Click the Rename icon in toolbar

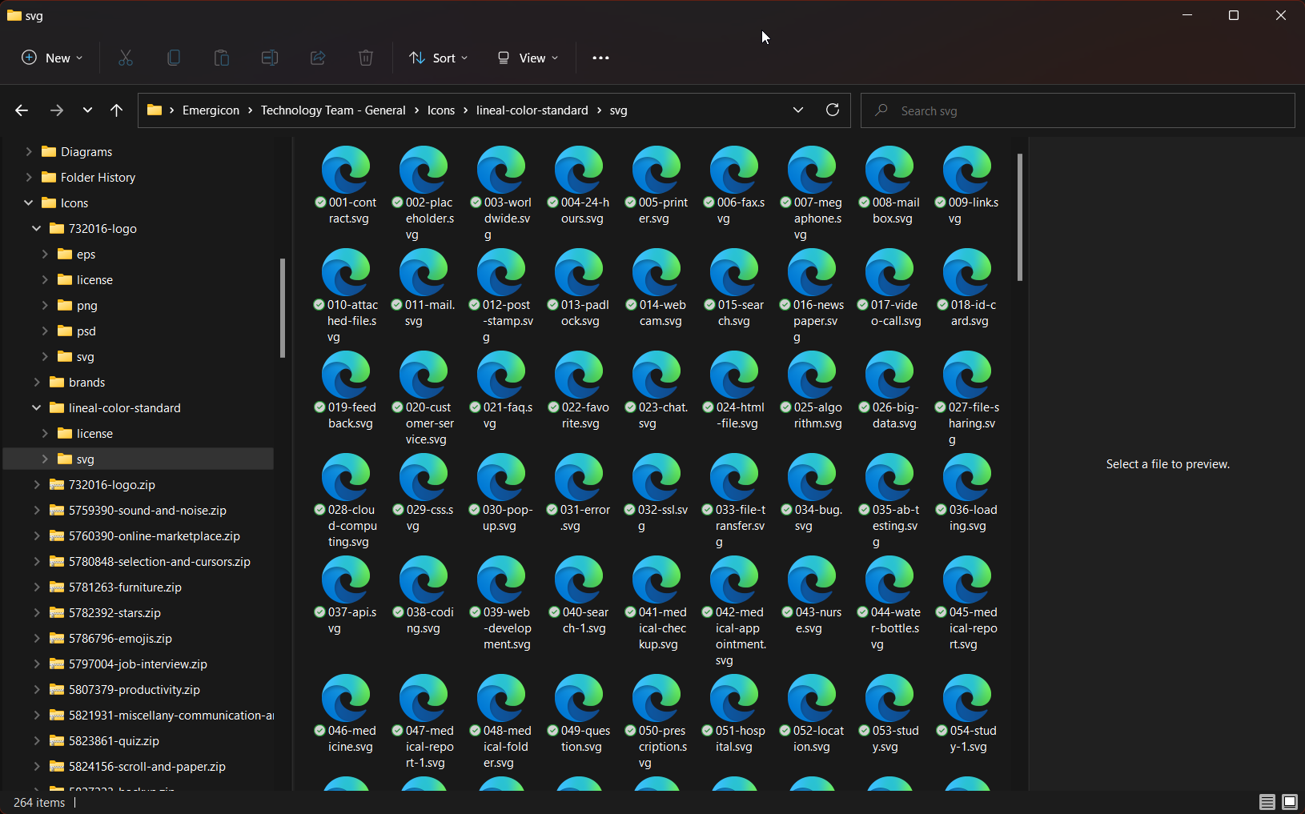270,58
